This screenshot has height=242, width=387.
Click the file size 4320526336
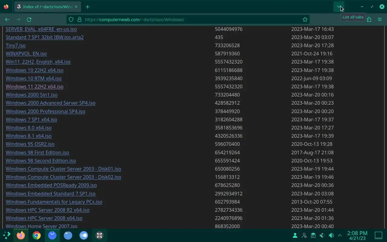[229, 136]
